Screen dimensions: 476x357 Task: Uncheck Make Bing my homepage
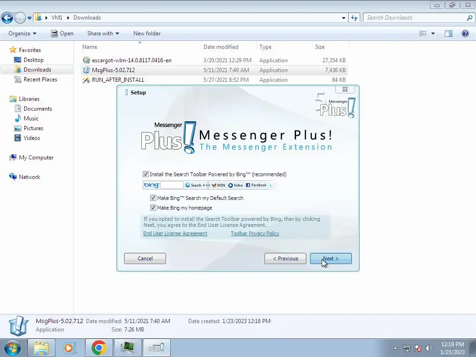coord(153,208)
